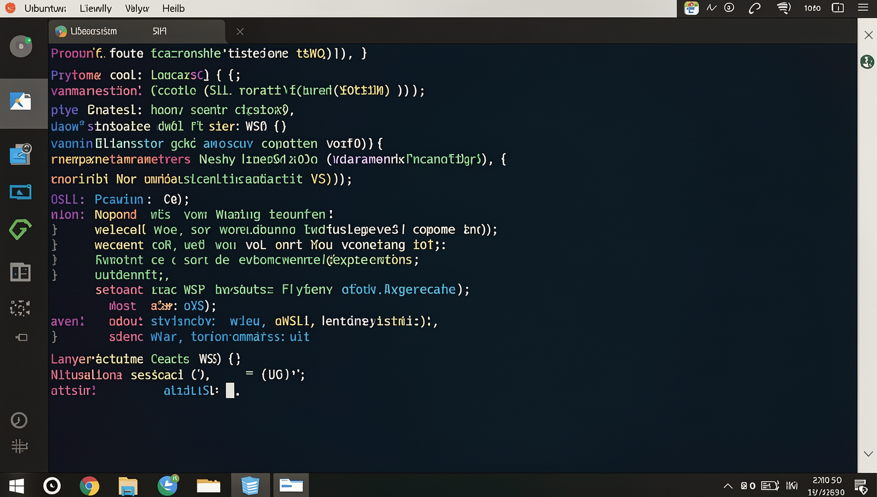Image resolution: width=877 pixels, height=497 pixels.
Task: Open the clock history sidebar icon
Action: click(19, 420)
